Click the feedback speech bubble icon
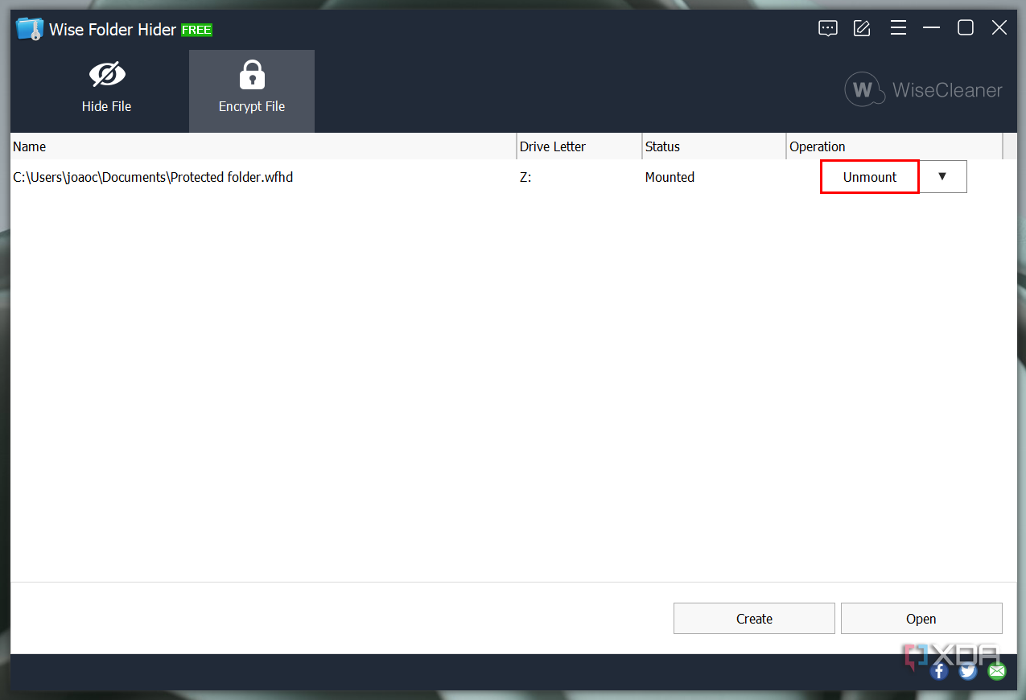 [827, 27]
